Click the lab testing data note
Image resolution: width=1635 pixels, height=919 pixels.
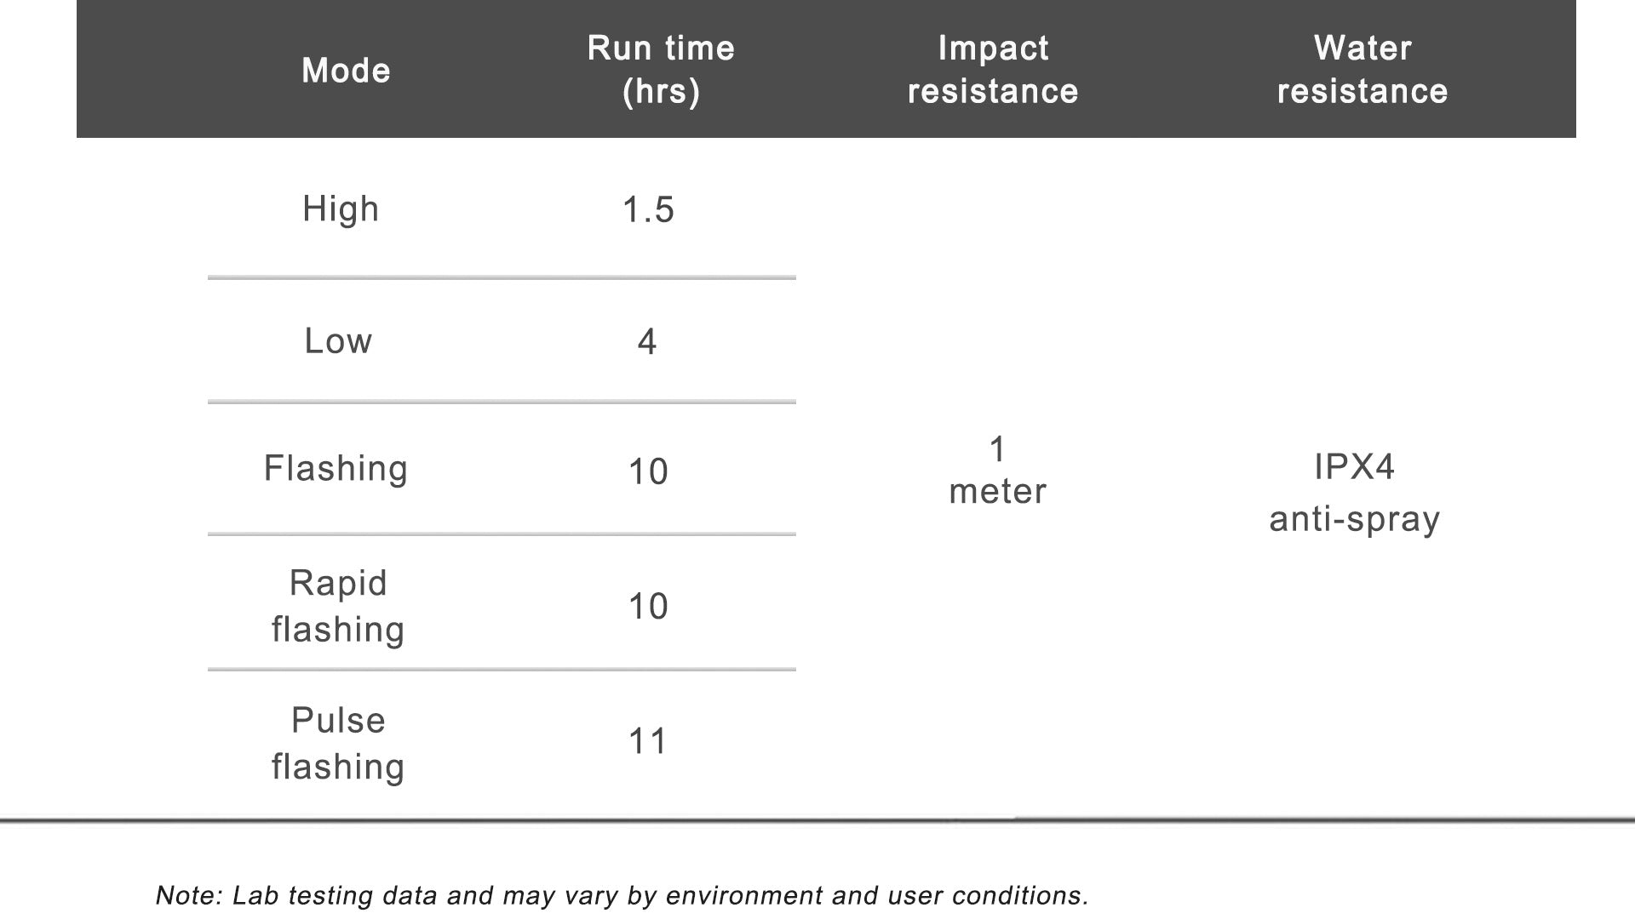click(x=622, y=895)
